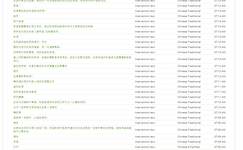Open the '復發' entry link
This screenshot has height=150, width=243.
point(16,123)
